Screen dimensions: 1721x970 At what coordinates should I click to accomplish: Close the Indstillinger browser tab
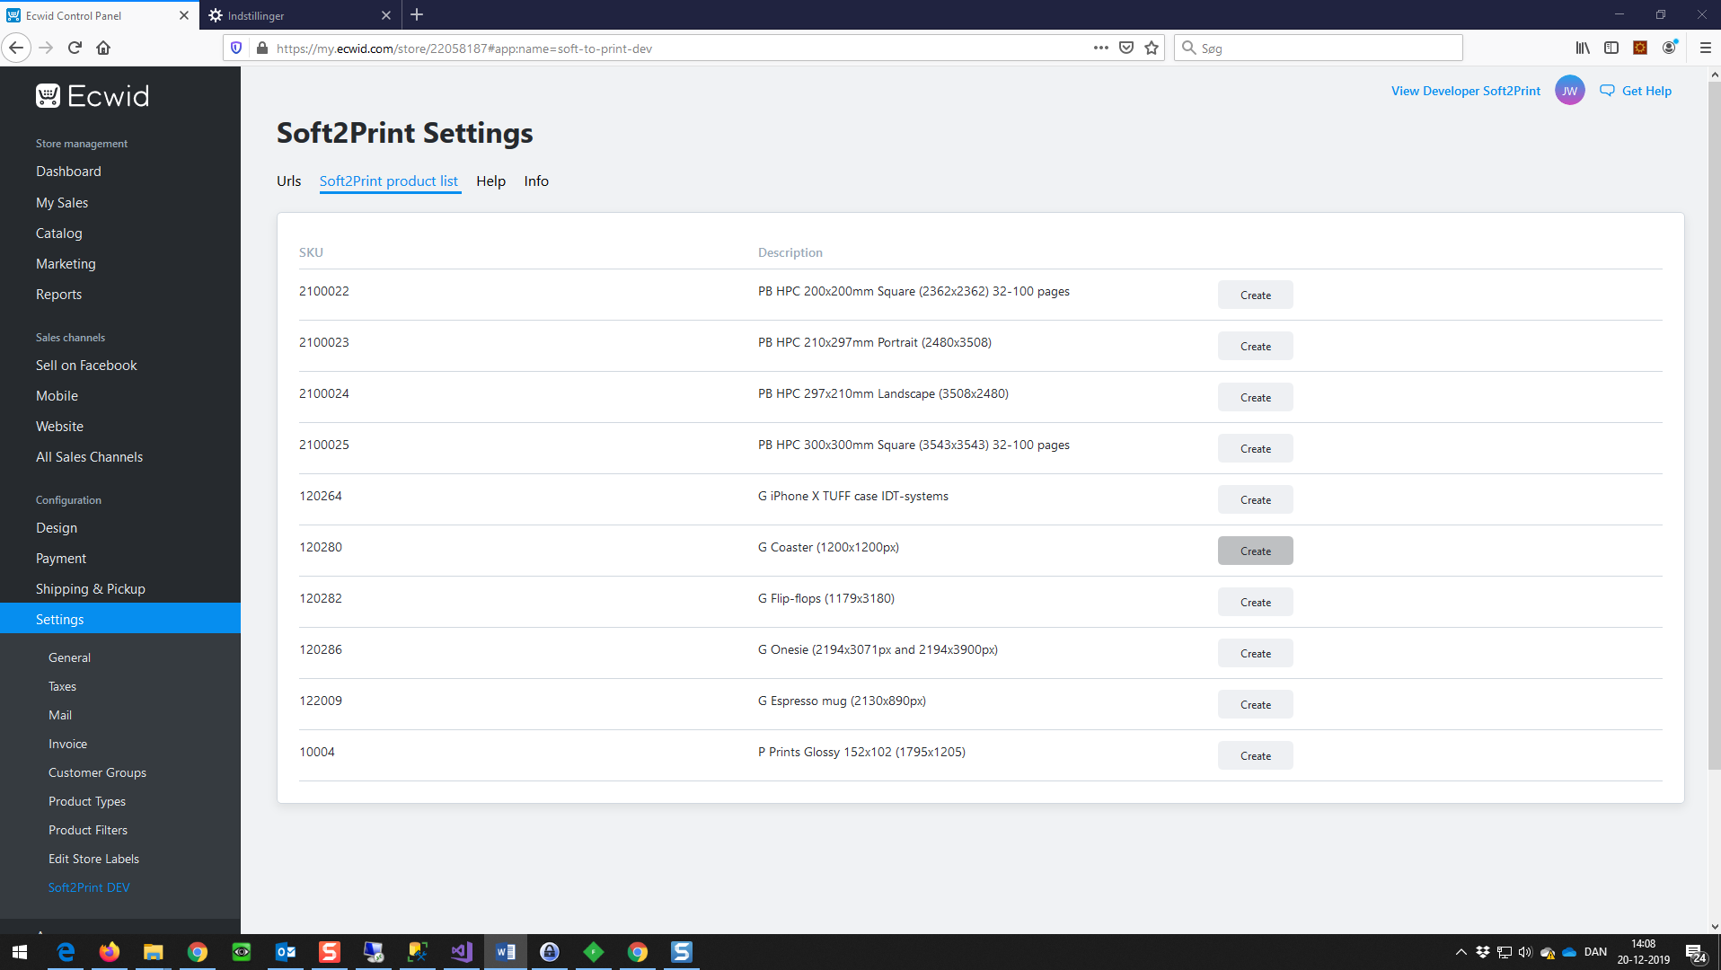(386, 15)
